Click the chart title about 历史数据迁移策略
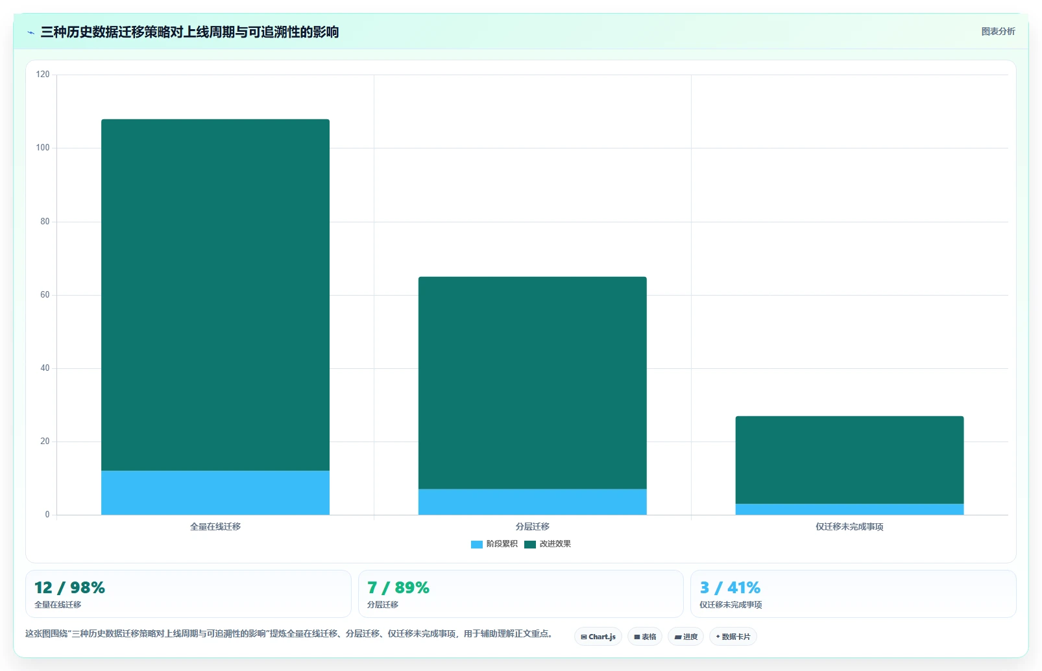The height and width of the screenshot is (671, 1042). [189, 32]
